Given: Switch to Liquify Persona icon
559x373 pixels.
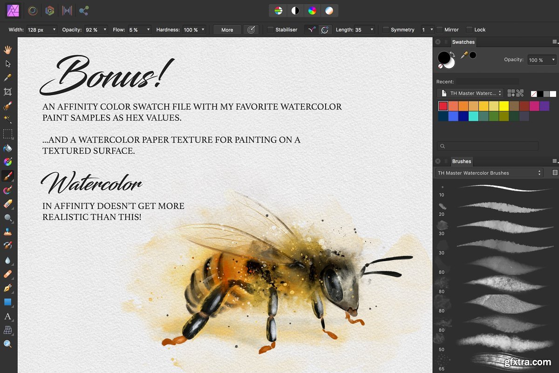Looking at the screenshot, I should click(33, 10).
